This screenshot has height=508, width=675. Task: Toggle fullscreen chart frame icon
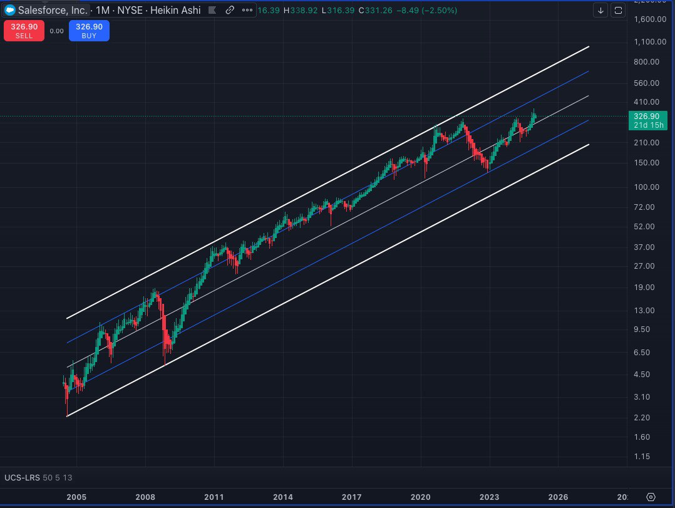(x=618, y=10)
